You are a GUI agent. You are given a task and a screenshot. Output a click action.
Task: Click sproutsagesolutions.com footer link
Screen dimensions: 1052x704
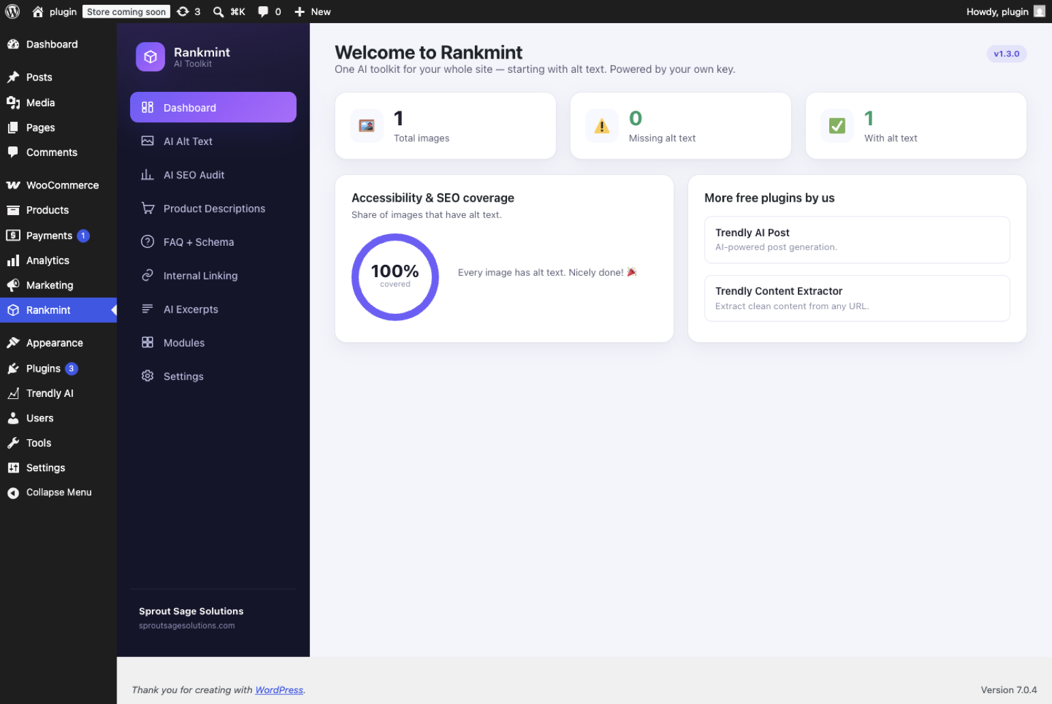(187, 626)
